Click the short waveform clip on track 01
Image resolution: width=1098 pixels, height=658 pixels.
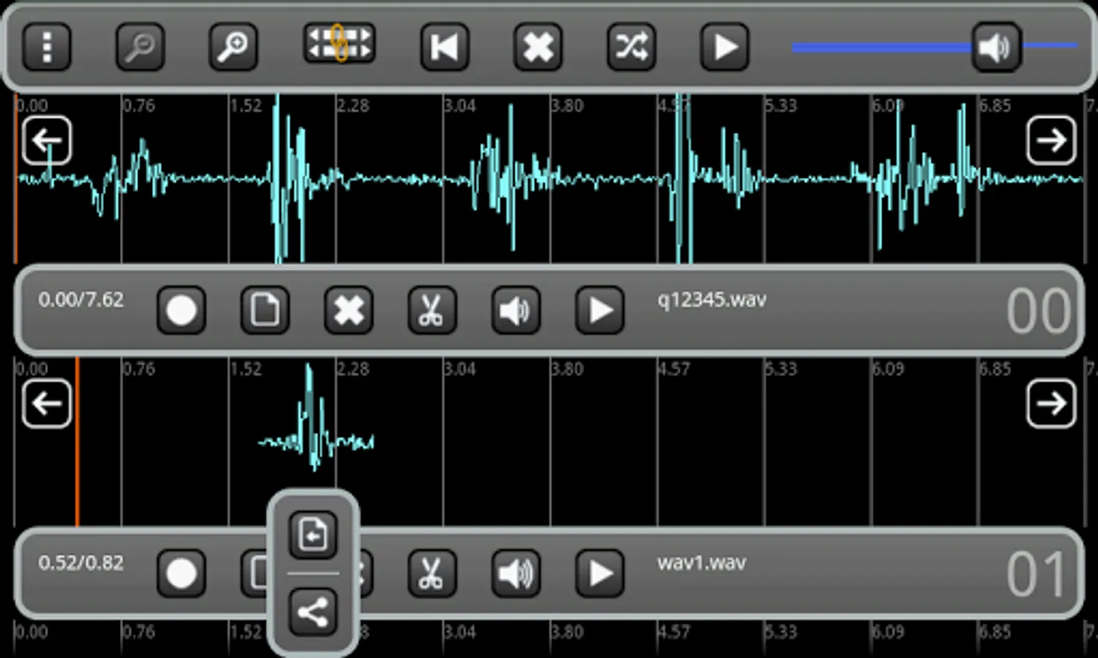click(x=316, y=419)
